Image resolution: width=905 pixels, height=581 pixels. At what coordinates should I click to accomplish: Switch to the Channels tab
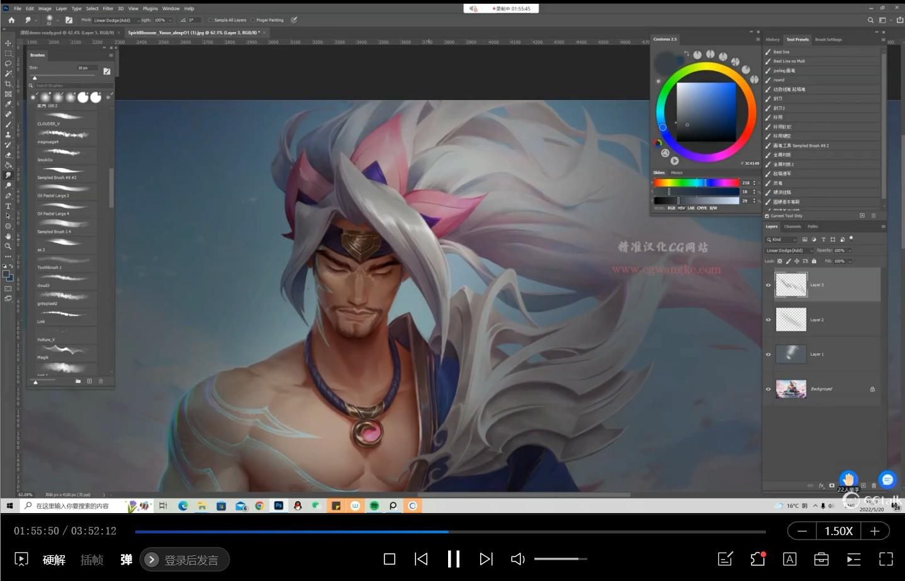point(792,226)
